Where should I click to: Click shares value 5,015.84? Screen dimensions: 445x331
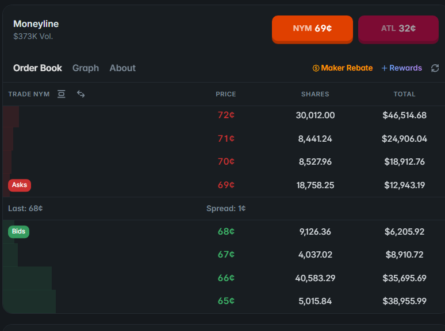pyautogui.click(x=315, y=301)
